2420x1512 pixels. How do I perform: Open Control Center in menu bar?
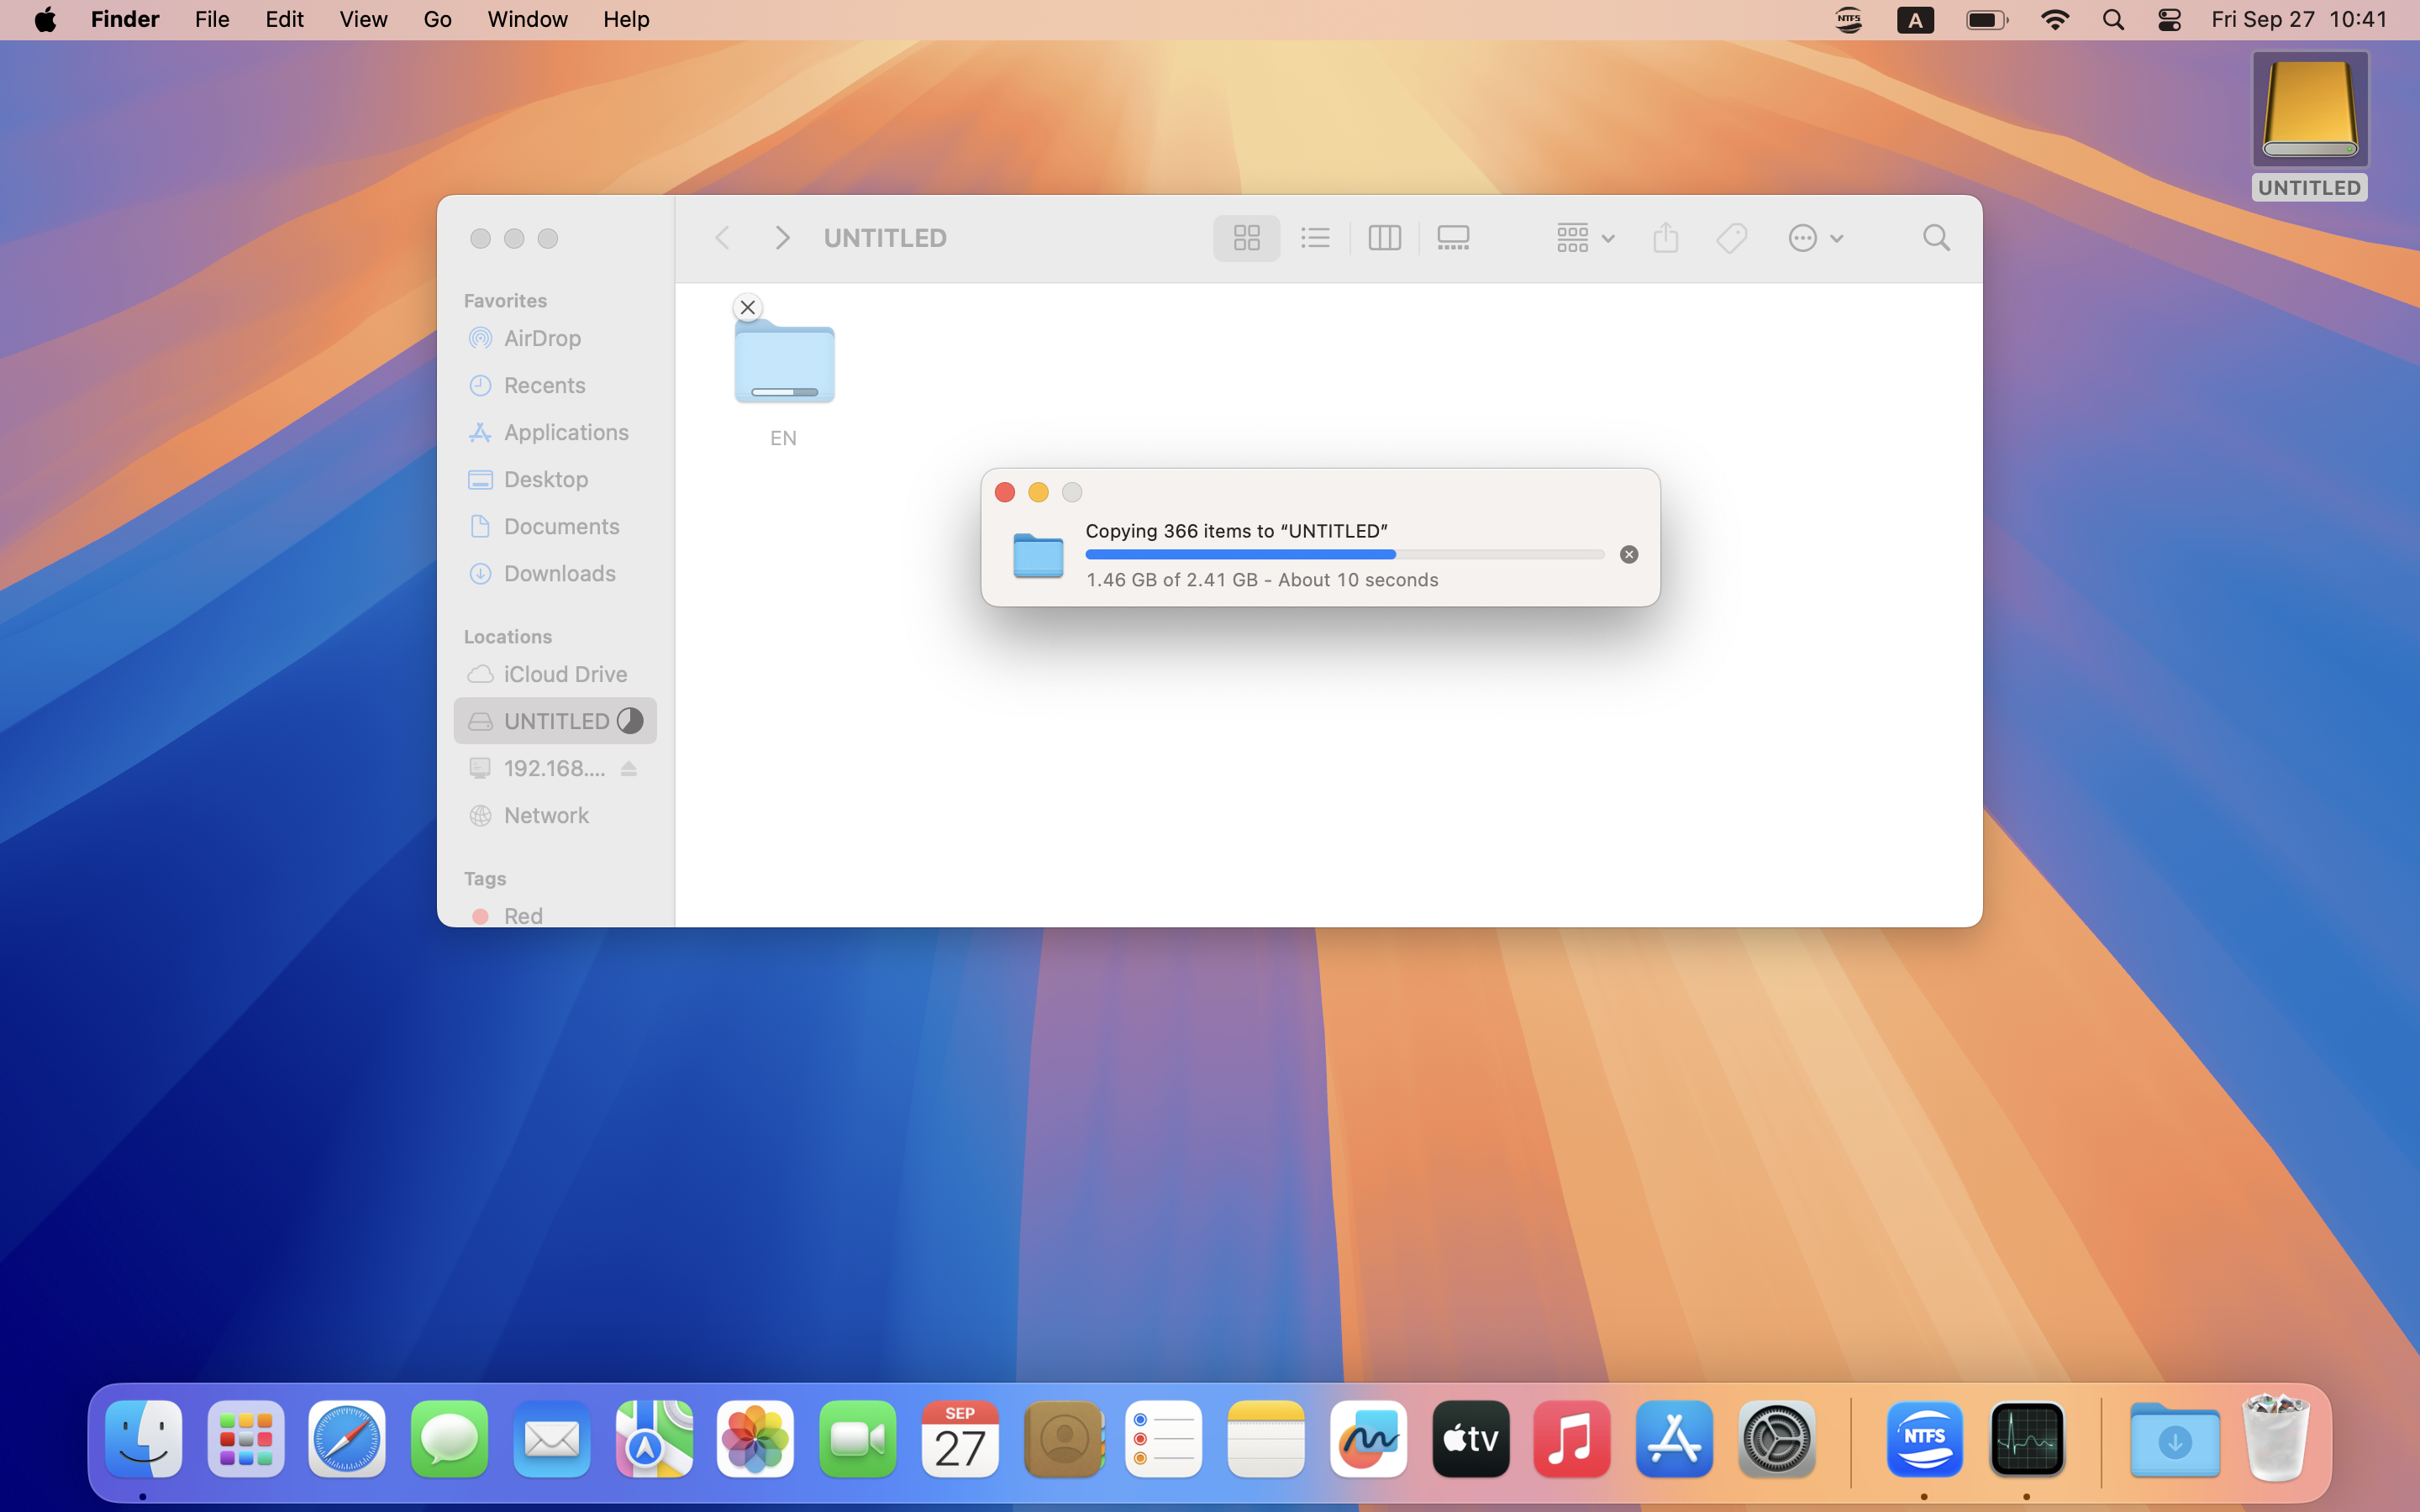[x=2169, y=20]
